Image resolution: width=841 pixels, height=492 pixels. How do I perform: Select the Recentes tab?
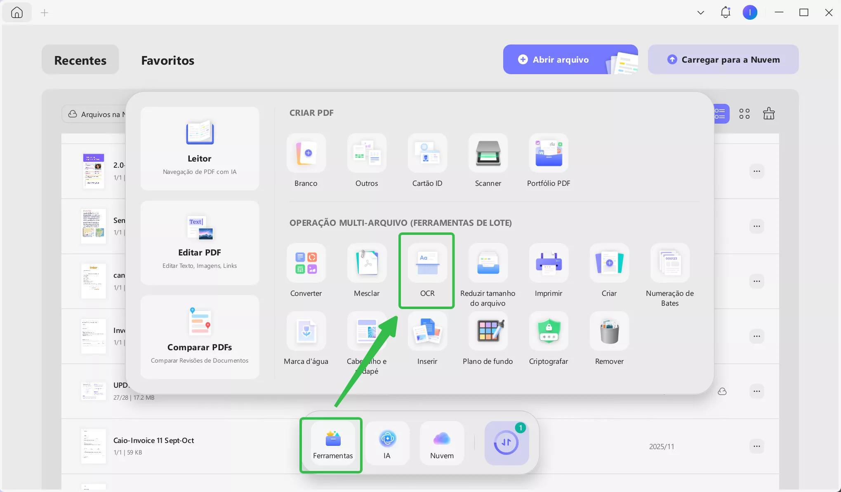point(80,60)
